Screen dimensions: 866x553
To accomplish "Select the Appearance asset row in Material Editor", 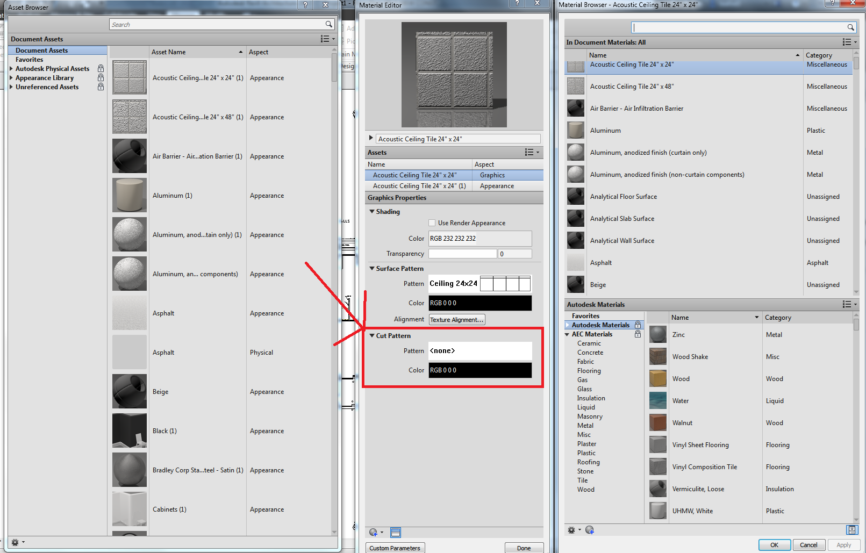I will click(x=454, y=186).
